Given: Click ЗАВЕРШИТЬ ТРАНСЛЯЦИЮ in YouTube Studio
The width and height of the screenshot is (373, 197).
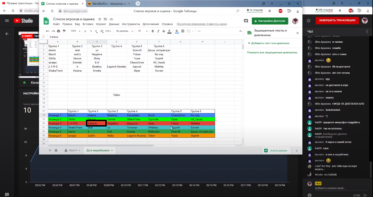Looking at the screenshot, I should tap(337, 20).
